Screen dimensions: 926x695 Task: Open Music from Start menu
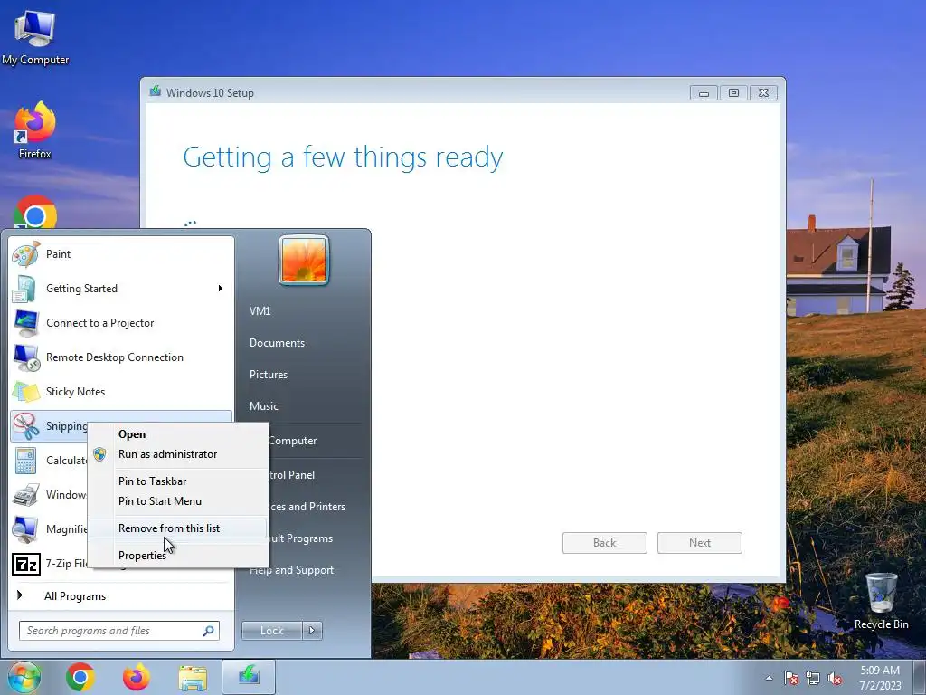coord(264,406)
